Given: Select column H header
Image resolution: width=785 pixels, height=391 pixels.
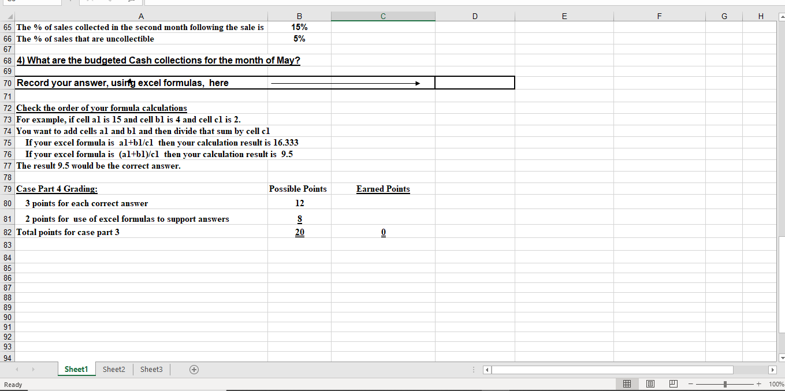Looking at the screenshot, I should pos(761,16).
